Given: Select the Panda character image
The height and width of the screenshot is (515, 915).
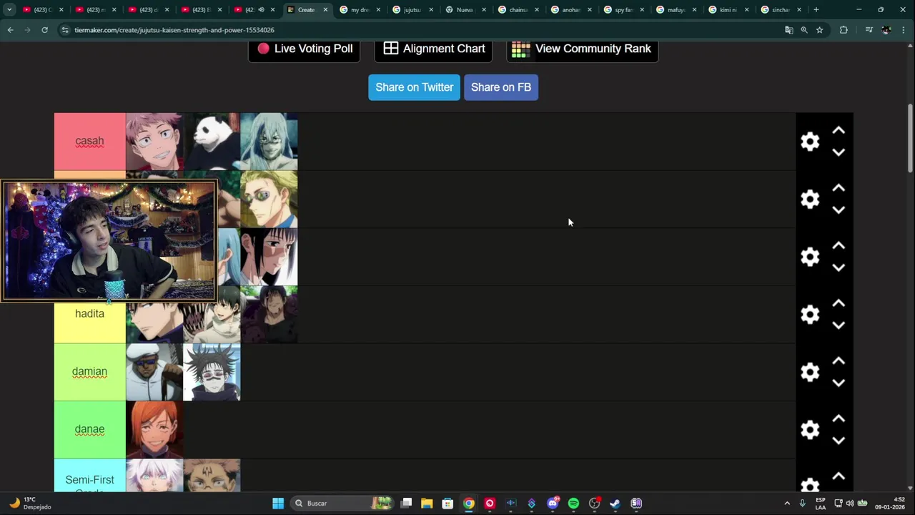Looking at the screenshot, I should pyautogui.click(x=212, y=142).
